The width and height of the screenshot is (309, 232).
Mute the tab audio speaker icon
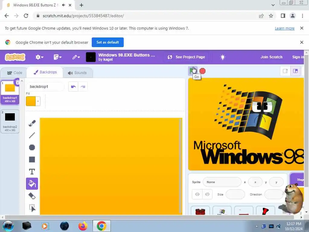(63, 5)
